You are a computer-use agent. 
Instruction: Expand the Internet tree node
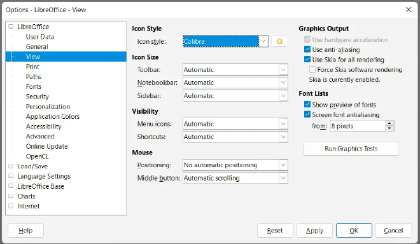[11, 206]
